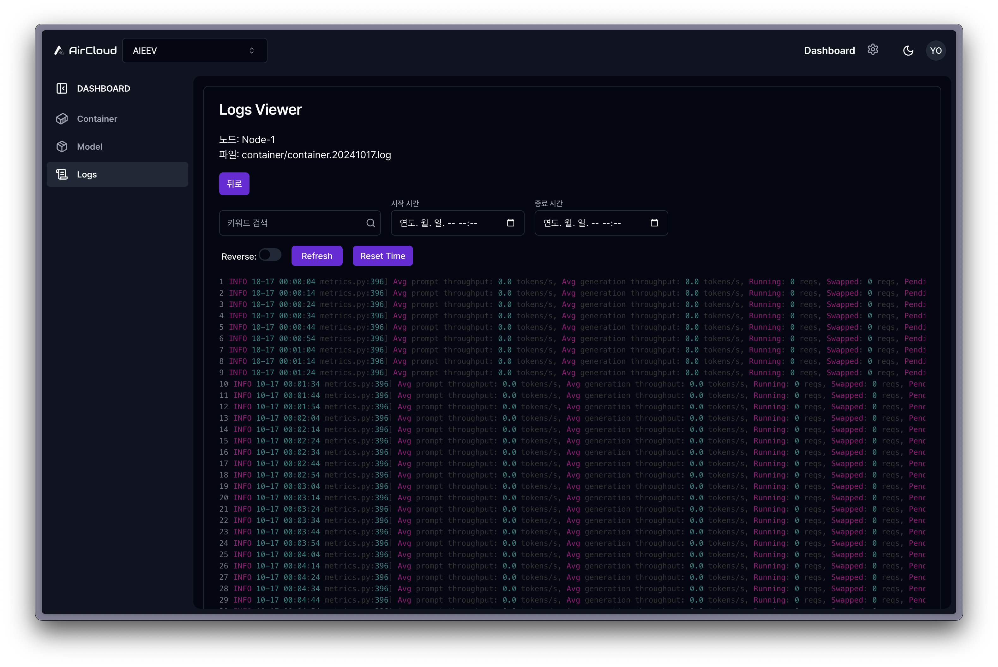998x667 pixels.
Task: Click the DASHBOARD sidebar label
Action: click(103, 88)
